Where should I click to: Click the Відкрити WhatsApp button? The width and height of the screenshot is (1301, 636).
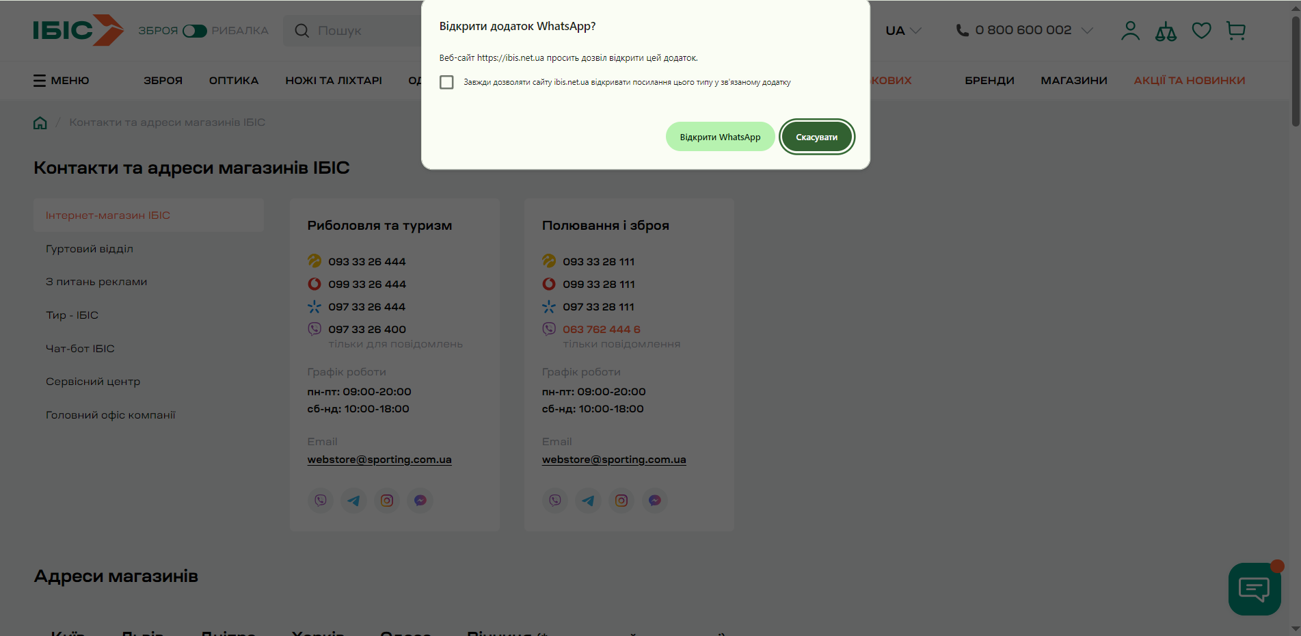click(x=720, y=137)
